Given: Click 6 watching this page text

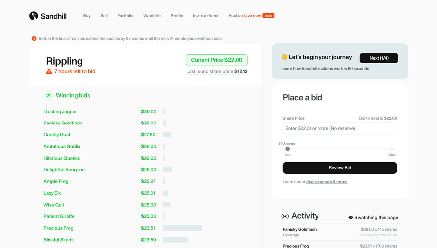Looking at the screenshot, I should [x=376, y=217].
